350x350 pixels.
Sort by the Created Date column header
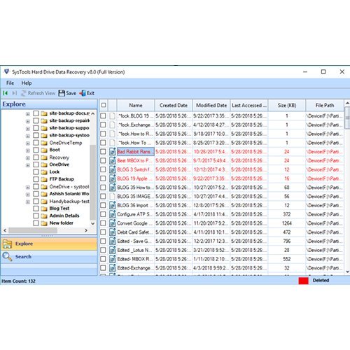(x=174, y=105)
